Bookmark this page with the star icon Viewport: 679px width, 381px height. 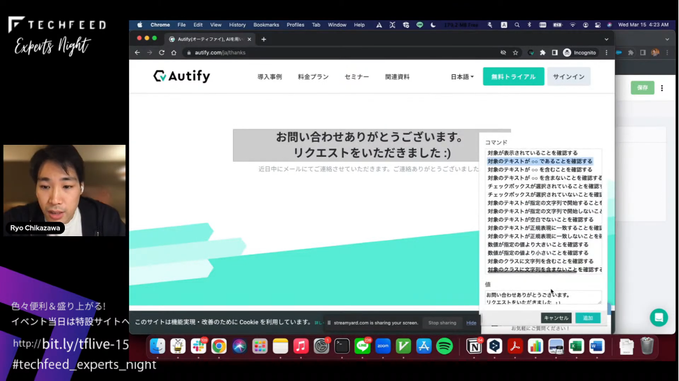[x=515, y=53]
